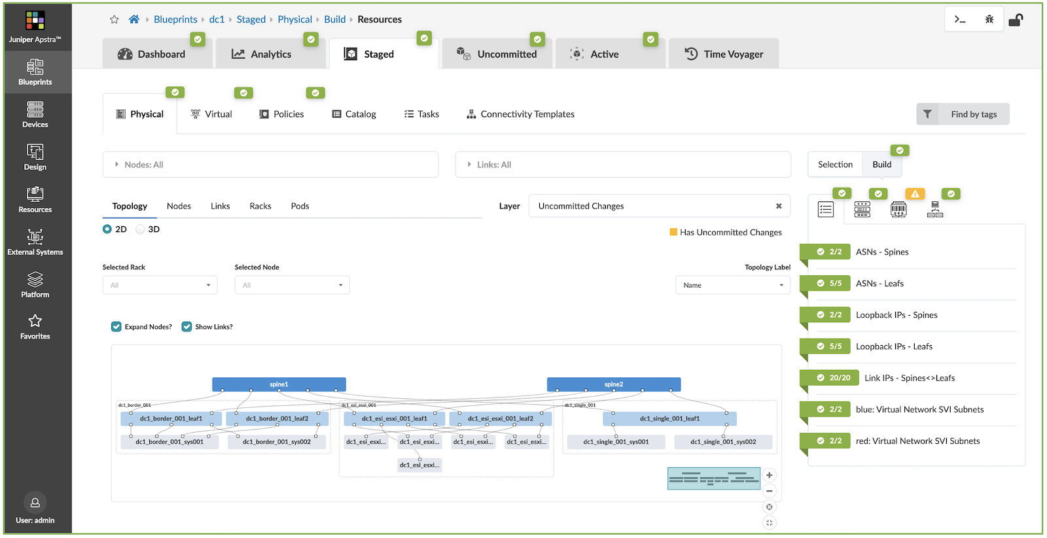The height and width of the screenshot is (538, 1047).
Task: Click the home icon in breadcrumb
Action: (x=134, y=20)
